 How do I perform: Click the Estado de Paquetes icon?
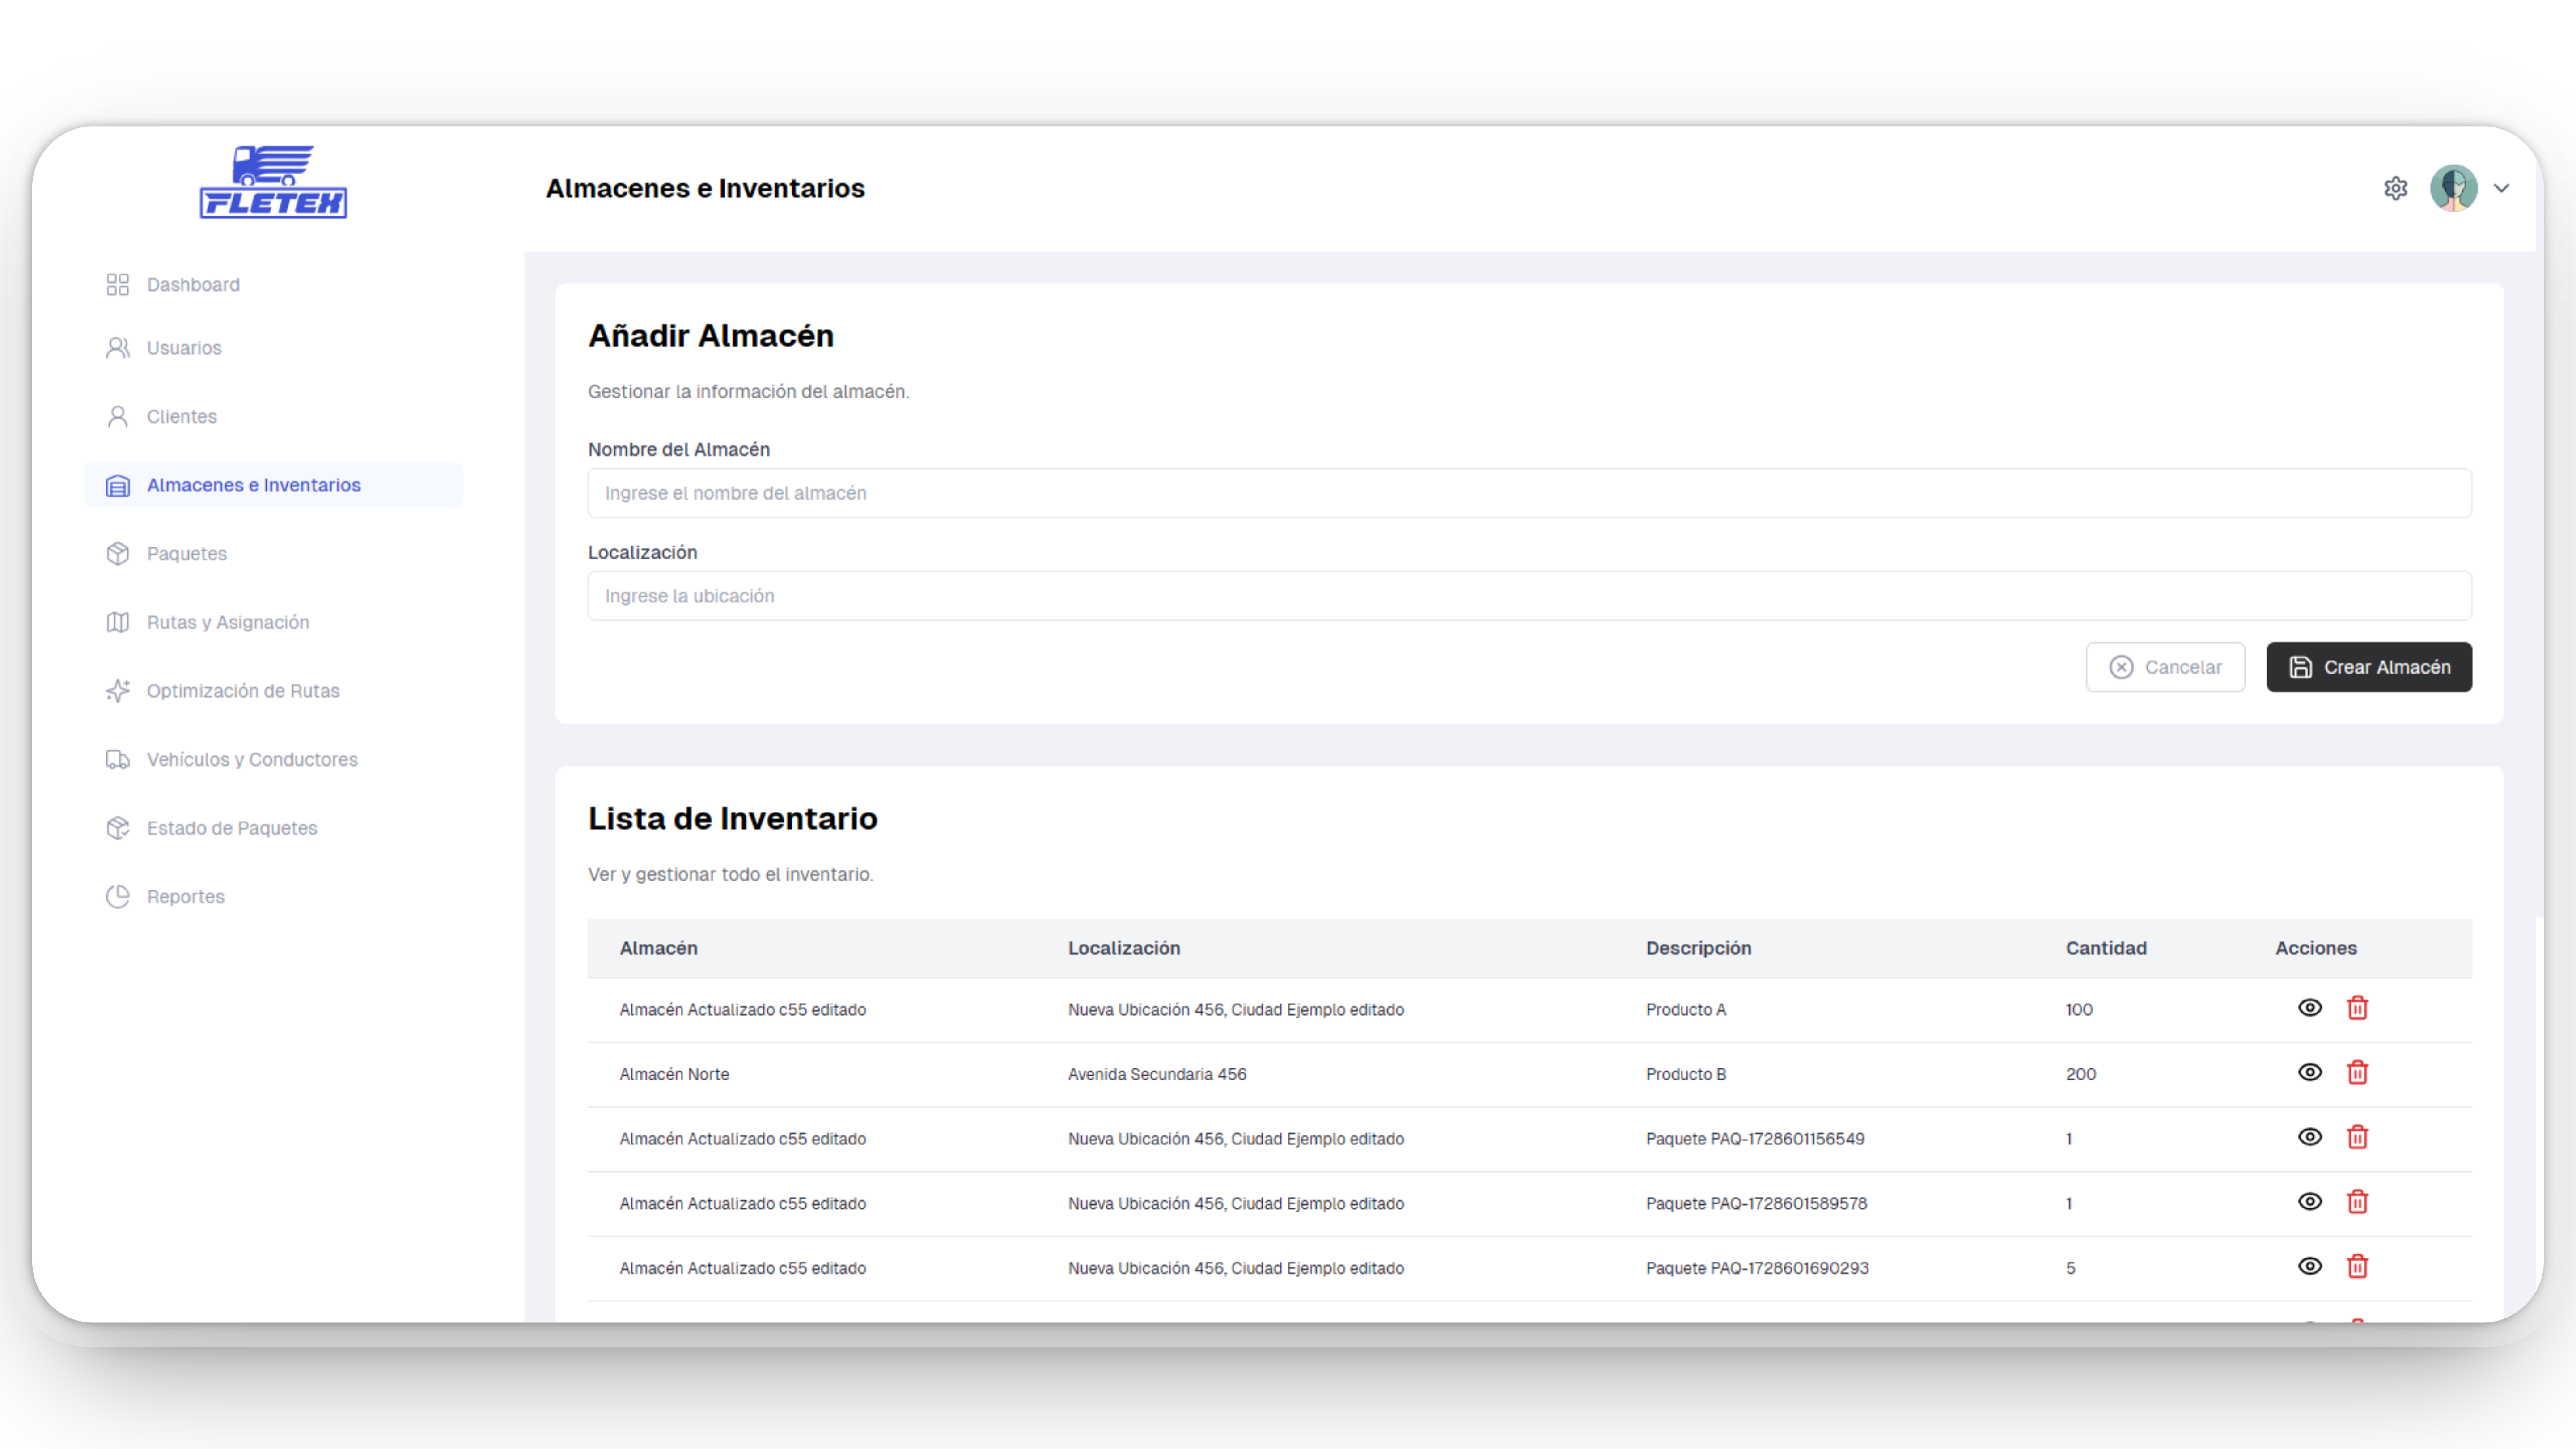[118, 828]
